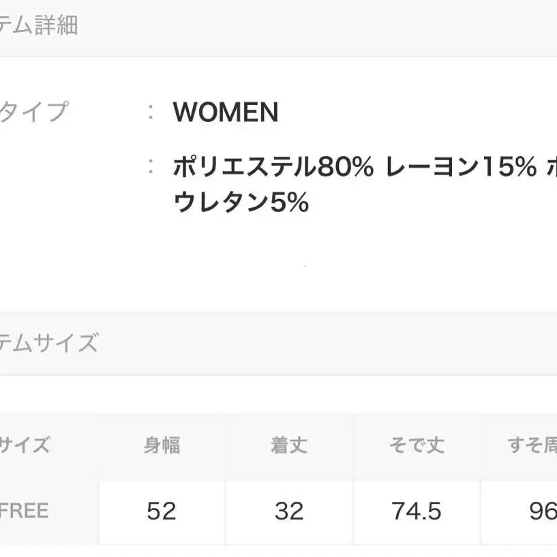Select the WOMEN type value
Screen dimensions: 557x557
(x=226, y=112)
